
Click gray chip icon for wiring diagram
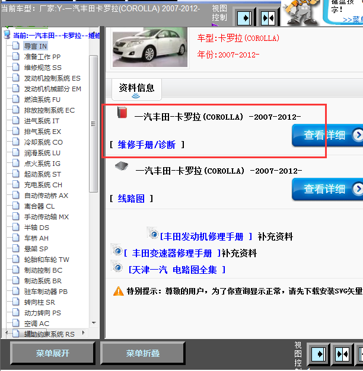(x=122, y=167)
